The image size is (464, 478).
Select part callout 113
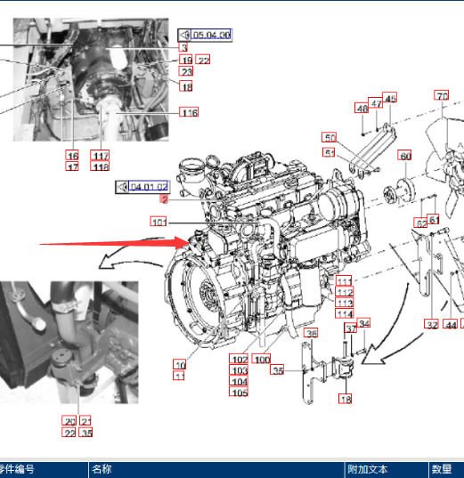(345, 303)
